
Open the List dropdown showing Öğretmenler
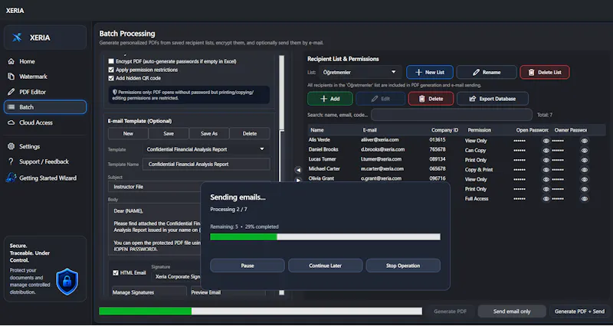(360, 72)
